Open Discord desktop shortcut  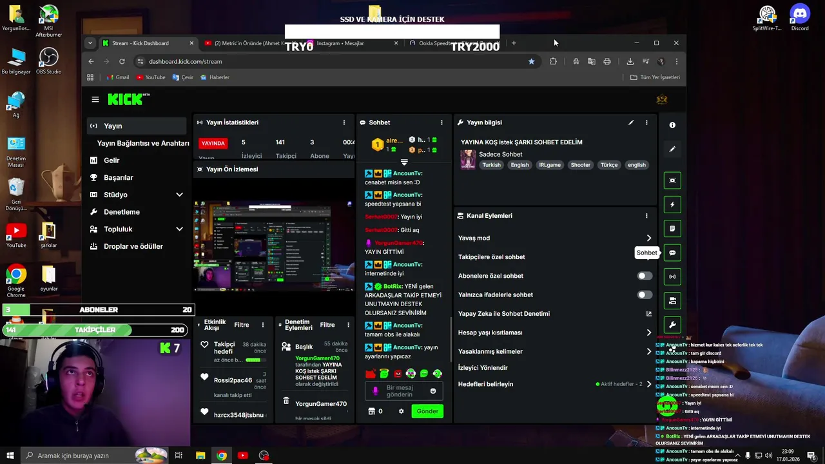[x=800, y=18]
